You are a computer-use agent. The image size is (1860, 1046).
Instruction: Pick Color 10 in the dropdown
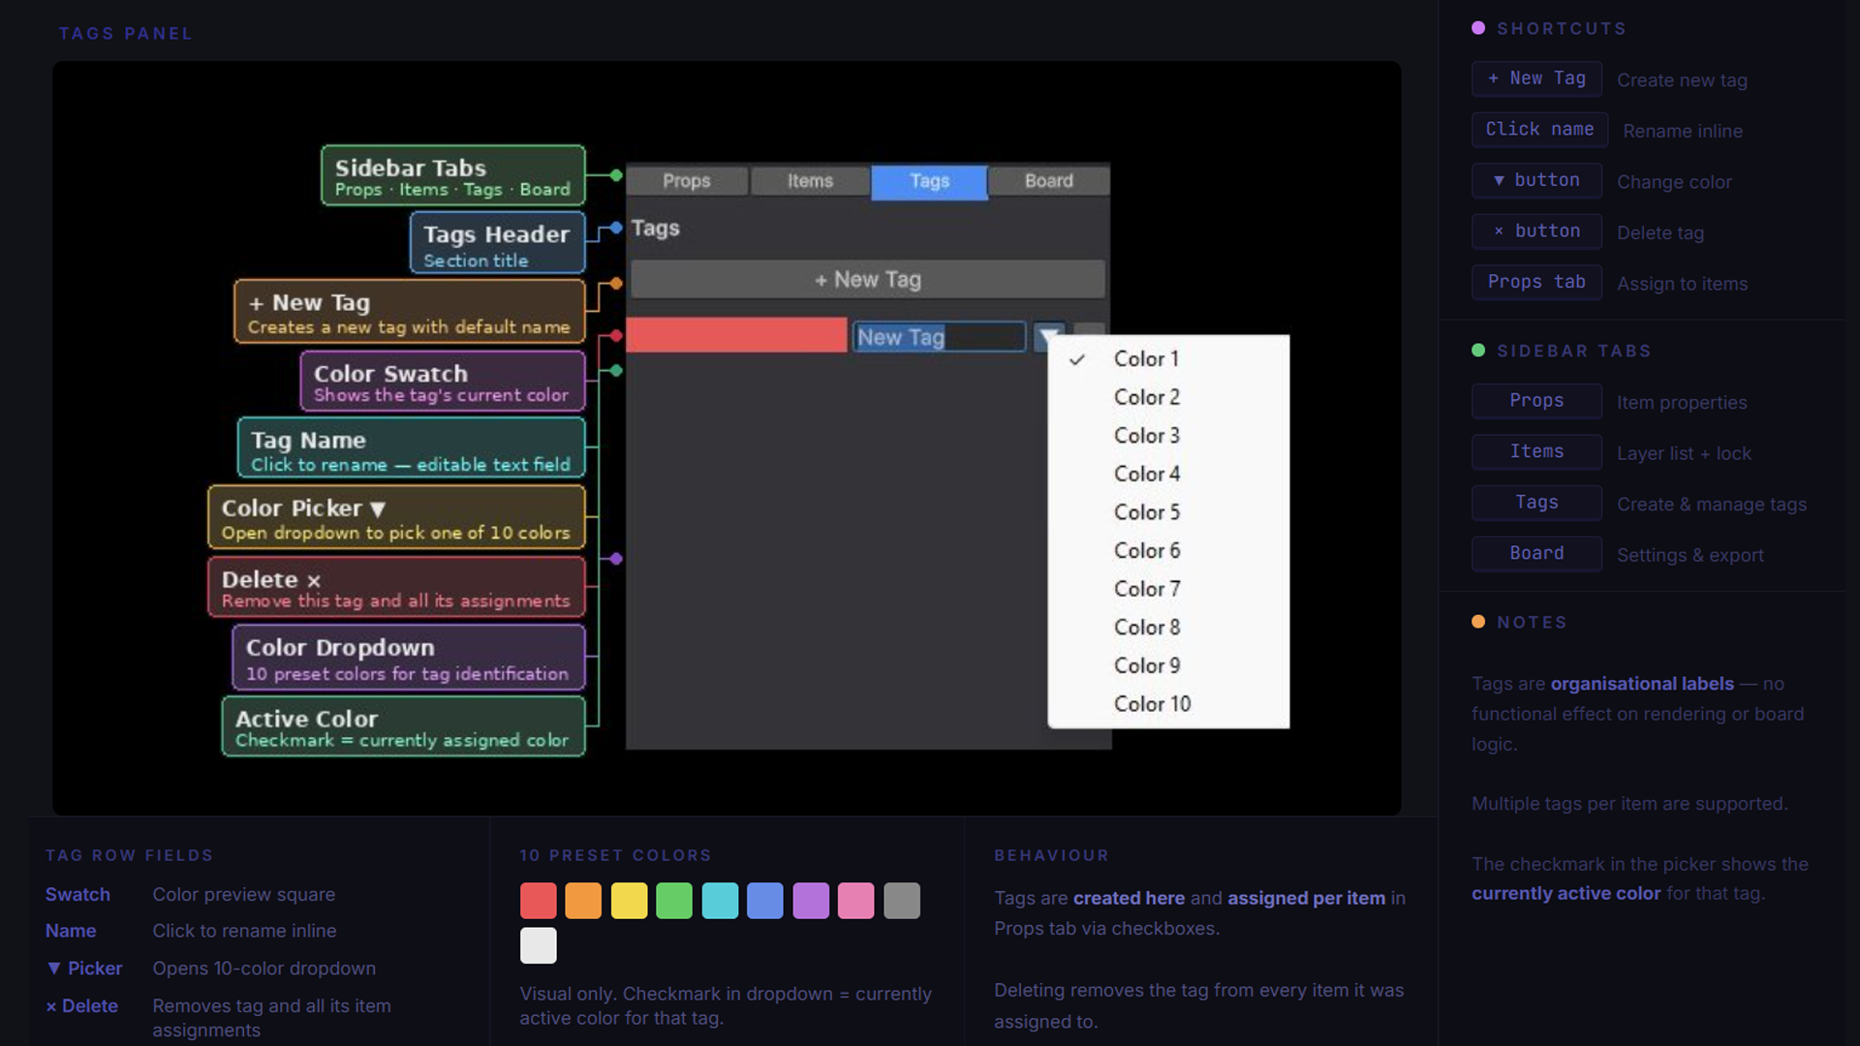tap(1152, 704)
